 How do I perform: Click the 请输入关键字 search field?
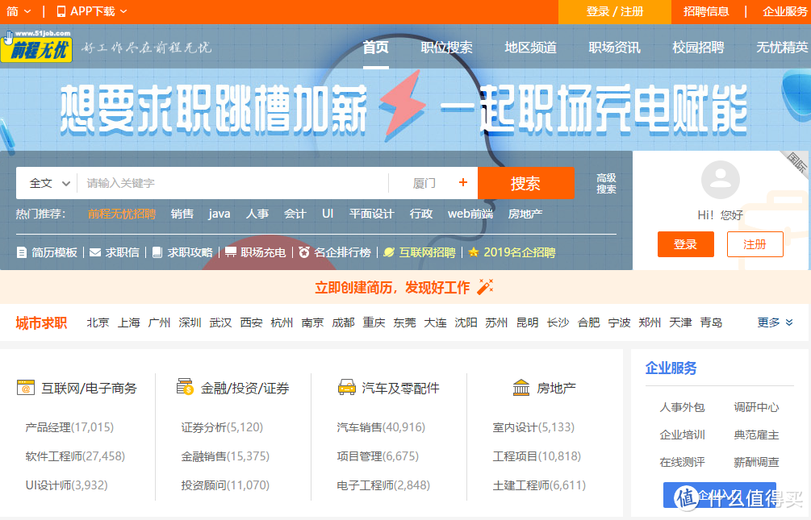[232, 183]
